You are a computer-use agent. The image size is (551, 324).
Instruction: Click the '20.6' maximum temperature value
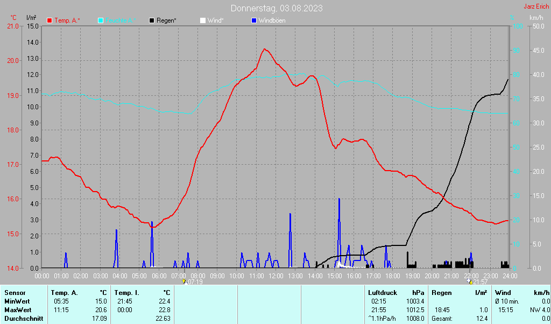tap(101, 311)
